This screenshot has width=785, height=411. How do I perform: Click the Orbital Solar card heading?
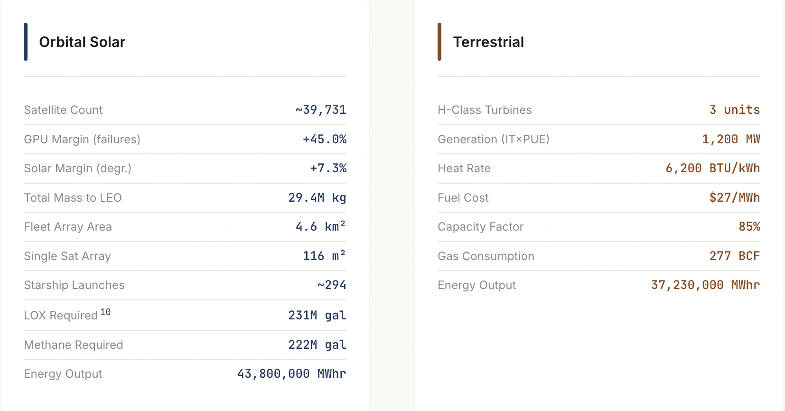(82, 42)
